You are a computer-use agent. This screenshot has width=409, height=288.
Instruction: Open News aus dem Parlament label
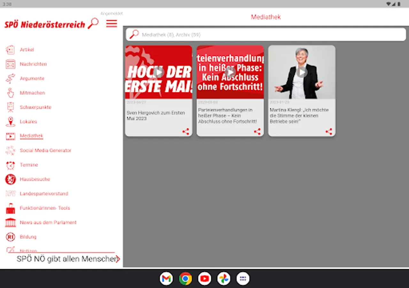click(48, 222)
